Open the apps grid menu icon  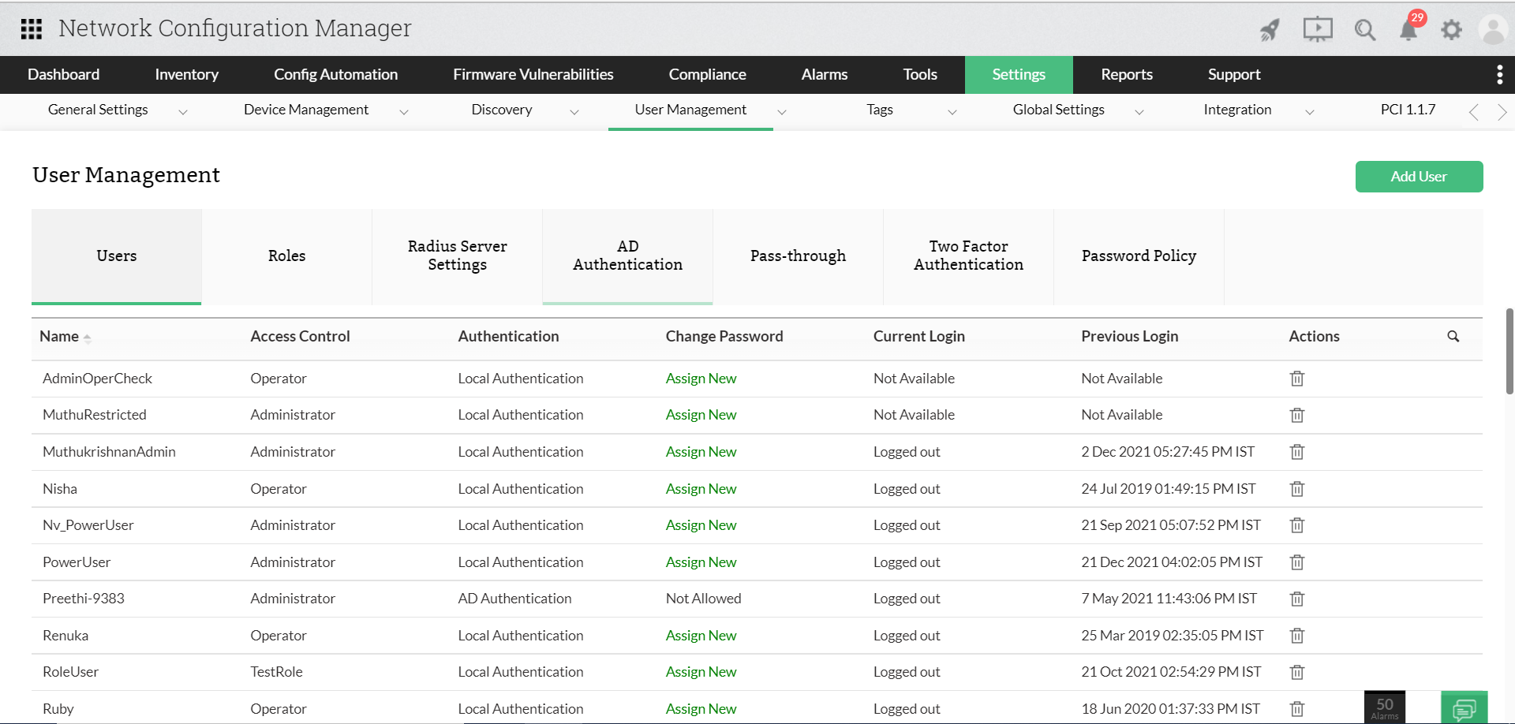tap(32, 29)
